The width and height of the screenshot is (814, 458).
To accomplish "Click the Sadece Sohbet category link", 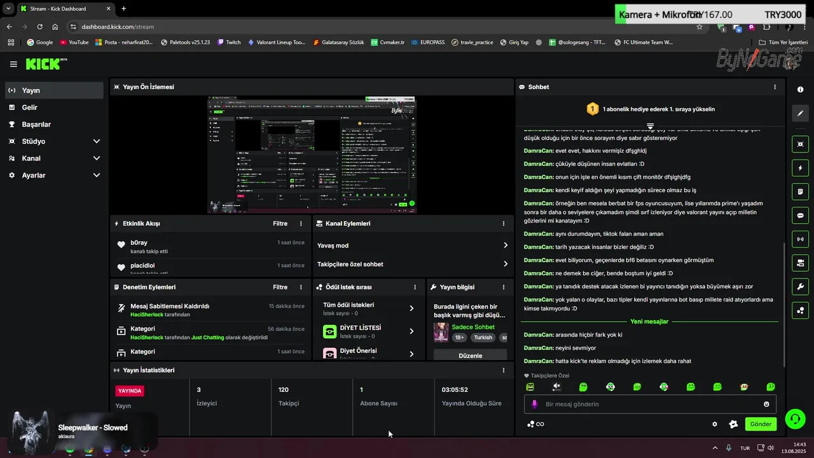I will click(473, 327).
